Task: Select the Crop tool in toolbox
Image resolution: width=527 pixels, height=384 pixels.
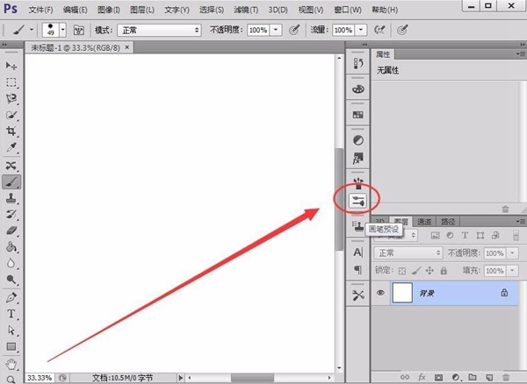Action: [11, 132]
